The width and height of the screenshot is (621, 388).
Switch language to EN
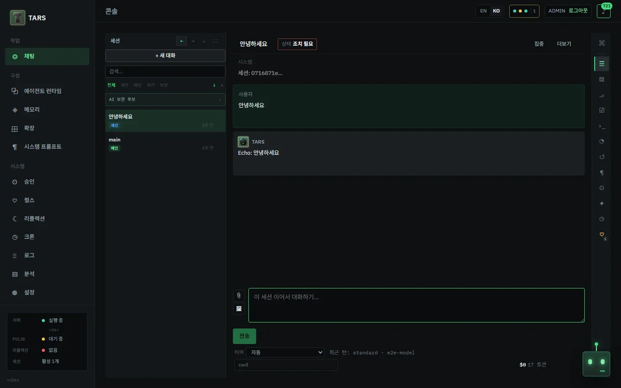(x=483, y=11)
